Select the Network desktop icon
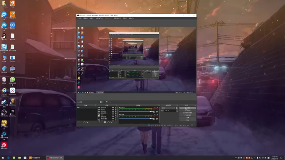Screen dimensions: 285x160 (4, 69)
